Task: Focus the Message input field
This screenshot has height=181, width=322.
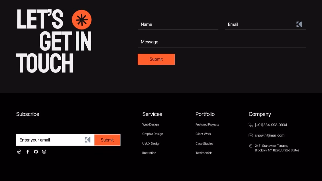Action: pyautogui.click(x=222, y=42)
